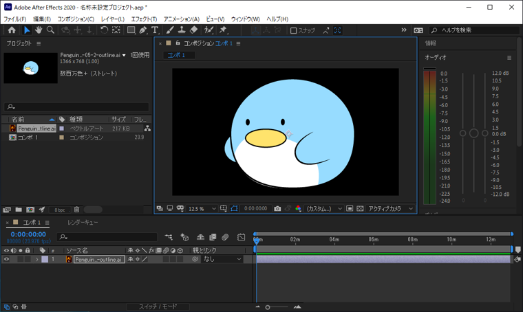Screen dimensions: 523x312
Task: Open the アニメーション(A) menu
Action: coord(182,19)
